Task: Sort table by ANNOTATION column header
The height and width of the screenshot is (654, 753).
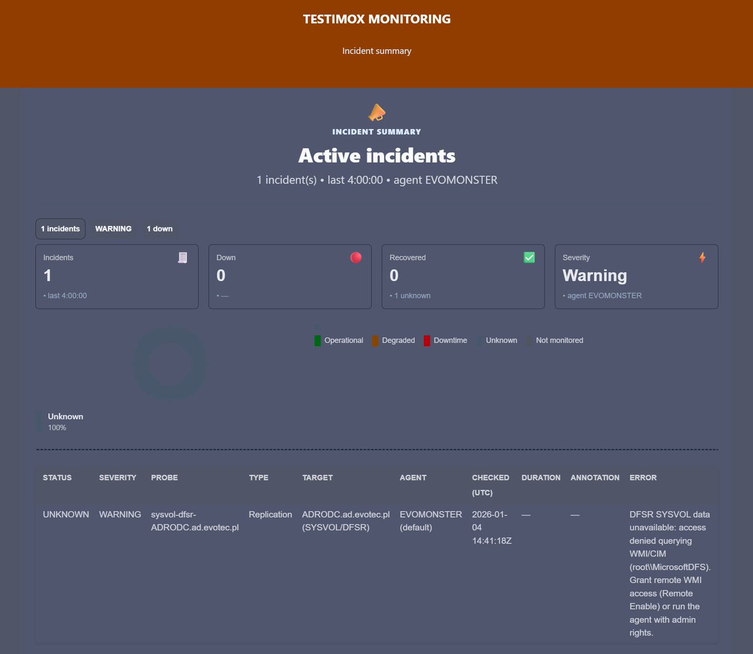Action: coord(595,477)
